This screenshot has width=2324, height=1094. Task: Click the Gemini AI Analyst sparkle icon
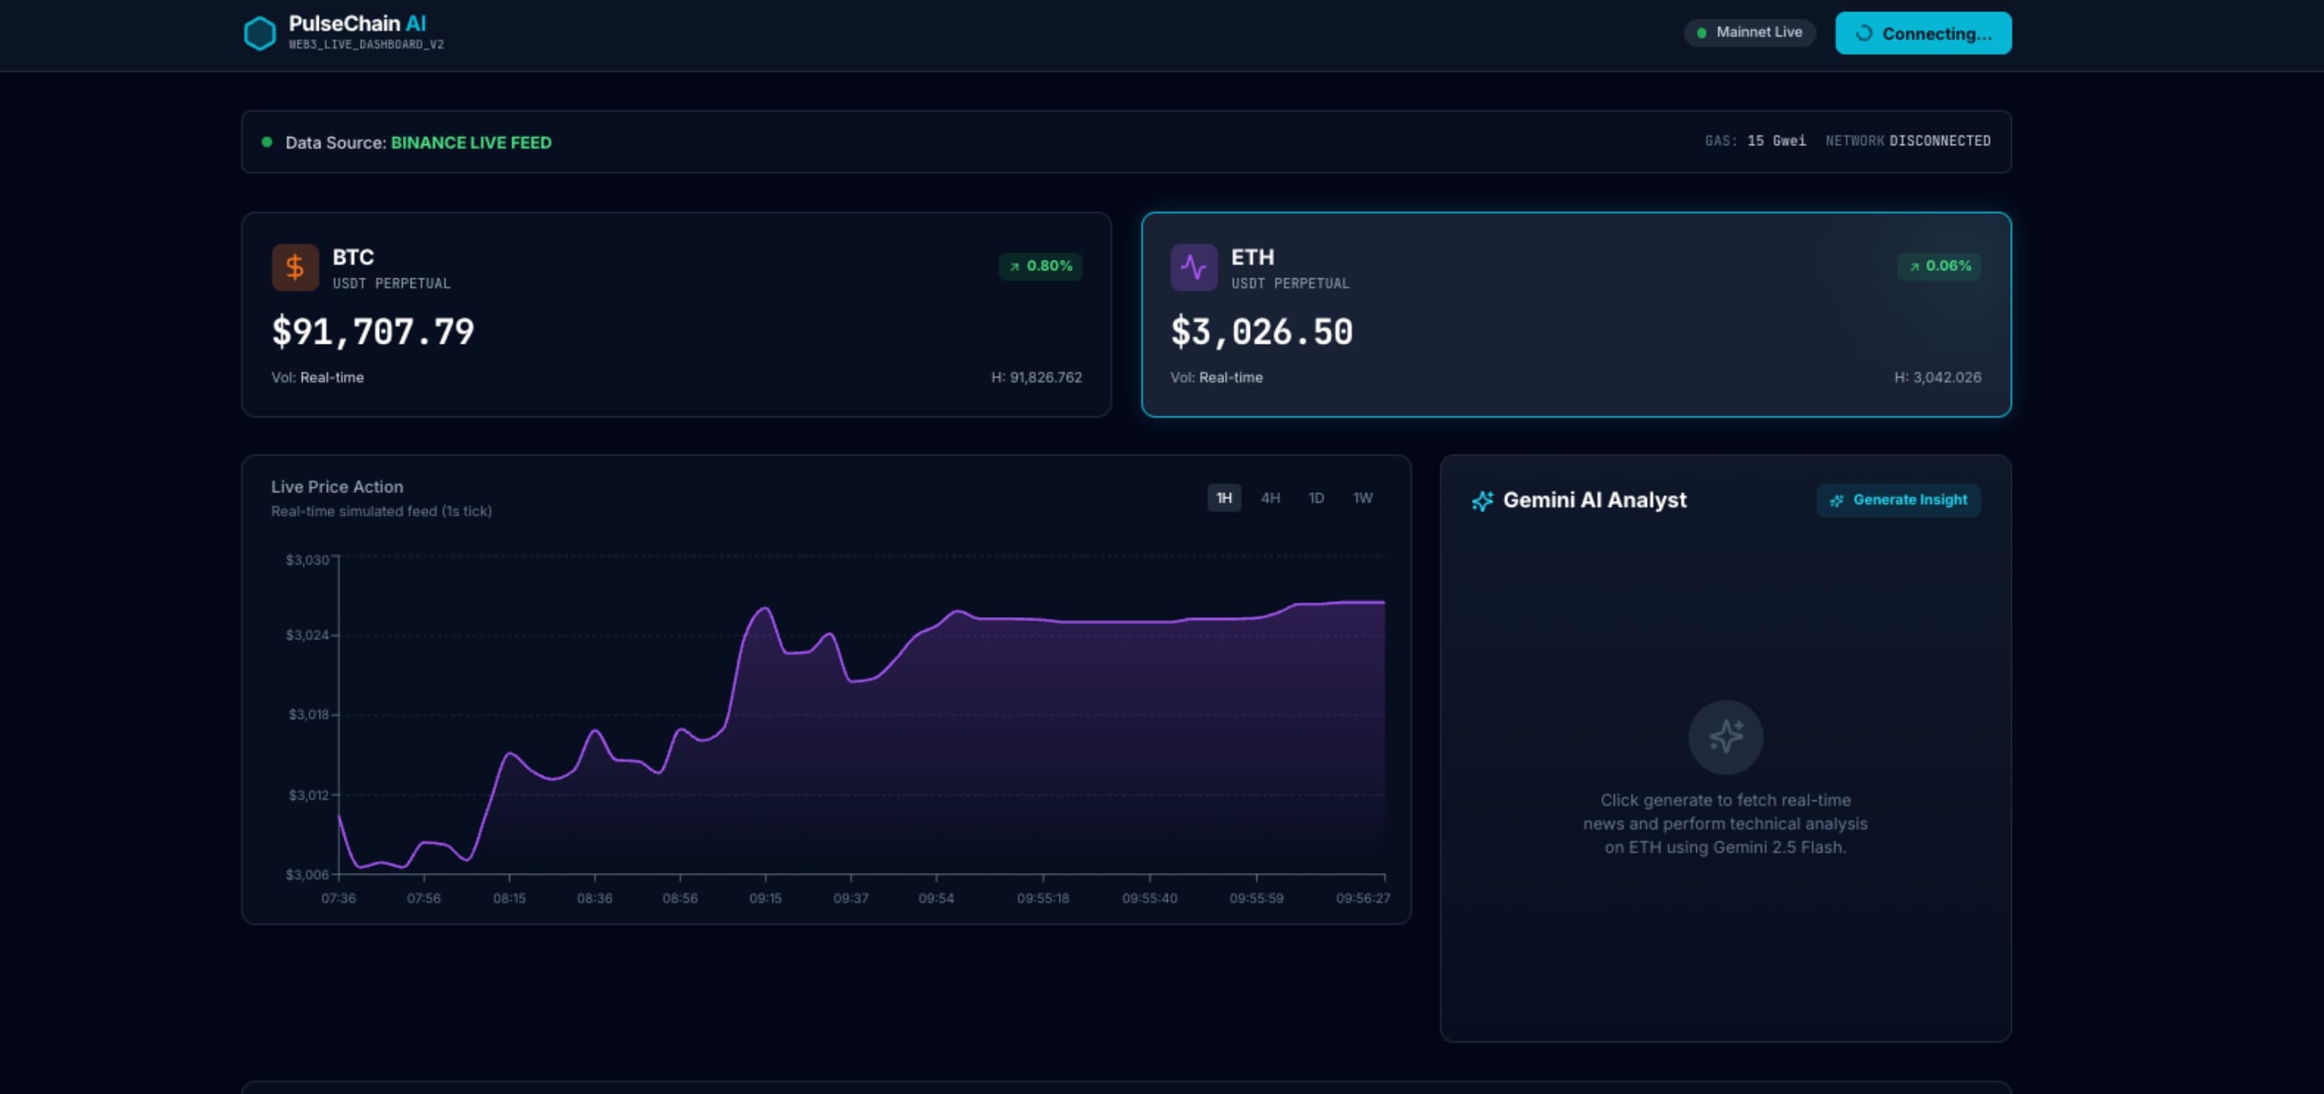pos(1482,500)
